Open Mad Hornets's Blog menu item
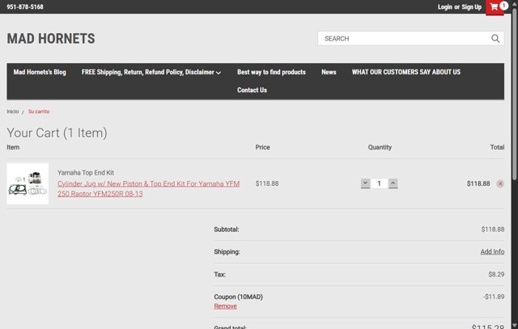The image size is (518, 329). pos(40,72)
